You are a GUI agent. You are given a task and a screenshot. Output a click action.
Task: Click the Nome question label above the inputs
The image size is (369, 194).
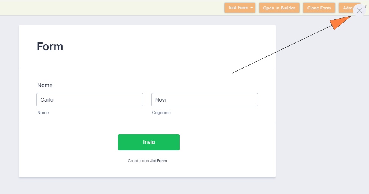pyautogui.click(x=45, y=85)
